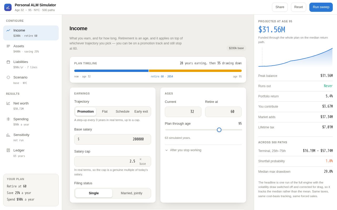The image size is (337, 210).
Task: Click the 1.0% shortfall probability value
Action: coord(329,161)
